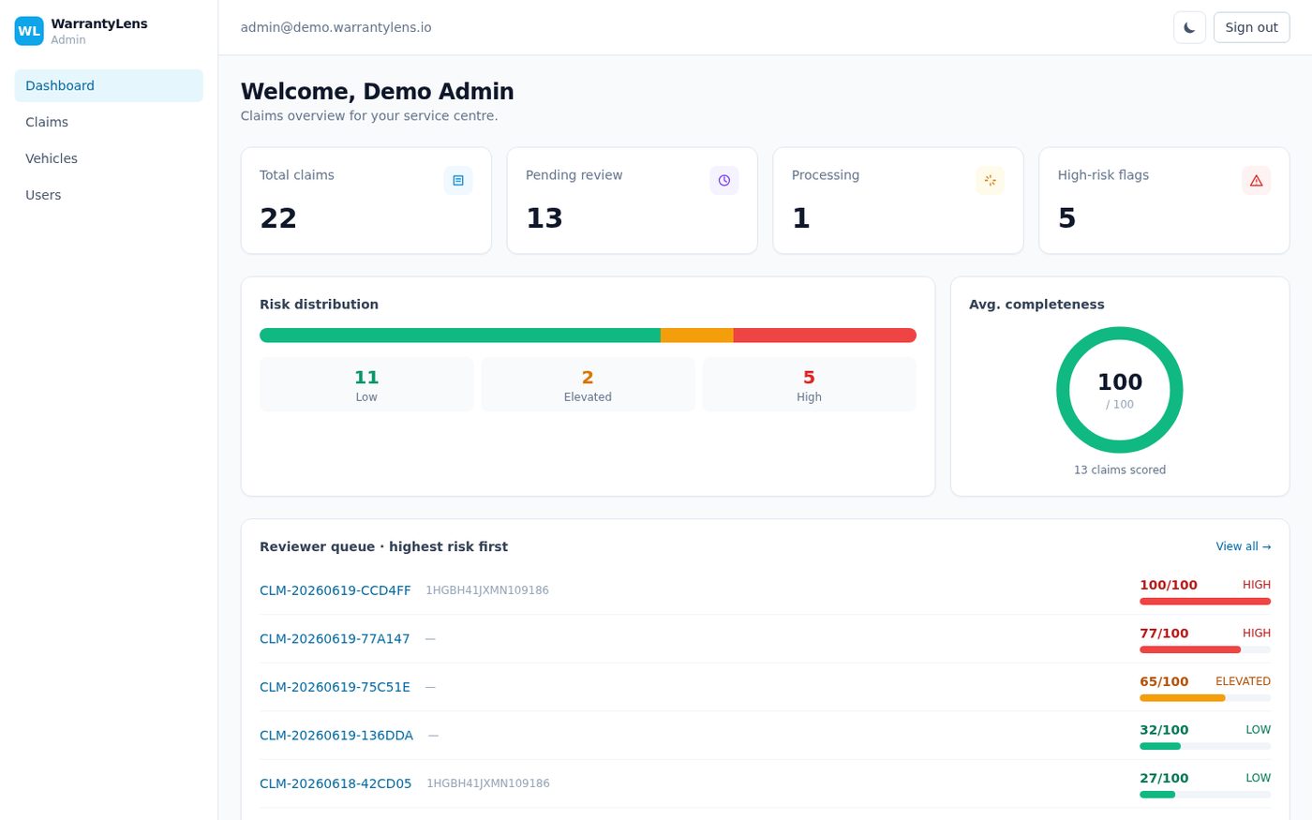Click the admin@demo.warrantylens.io email text
This screenshot has height=820, width=1312.
(336, 27)
